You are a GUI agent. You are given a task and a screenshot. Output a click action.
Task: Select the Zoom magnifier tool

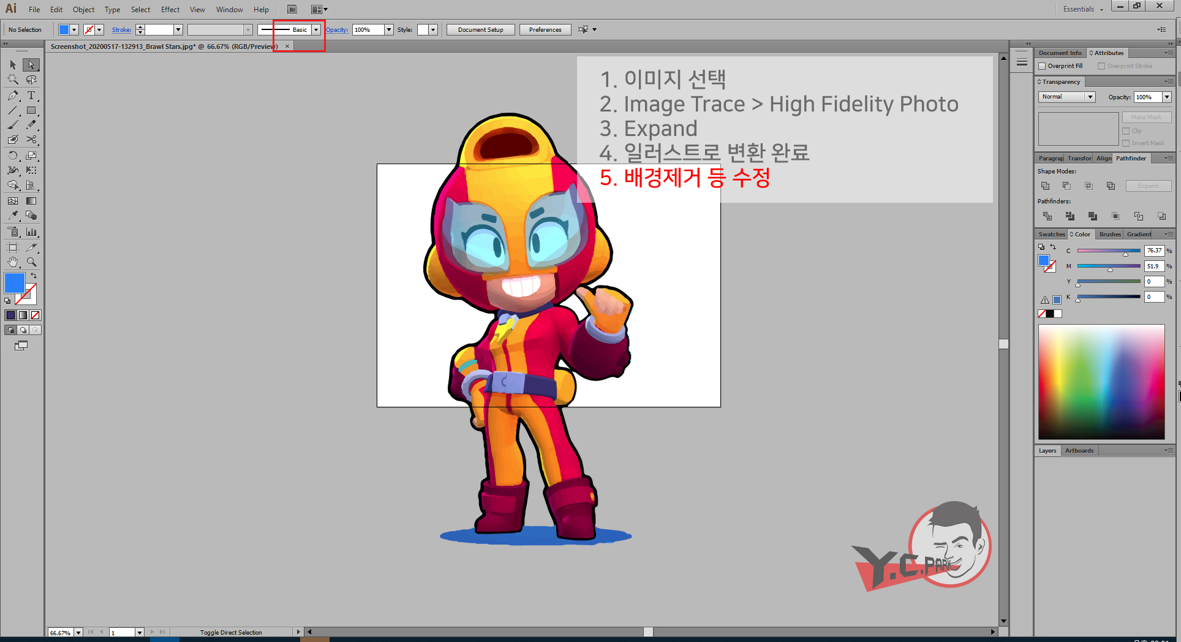pos(31,262)
